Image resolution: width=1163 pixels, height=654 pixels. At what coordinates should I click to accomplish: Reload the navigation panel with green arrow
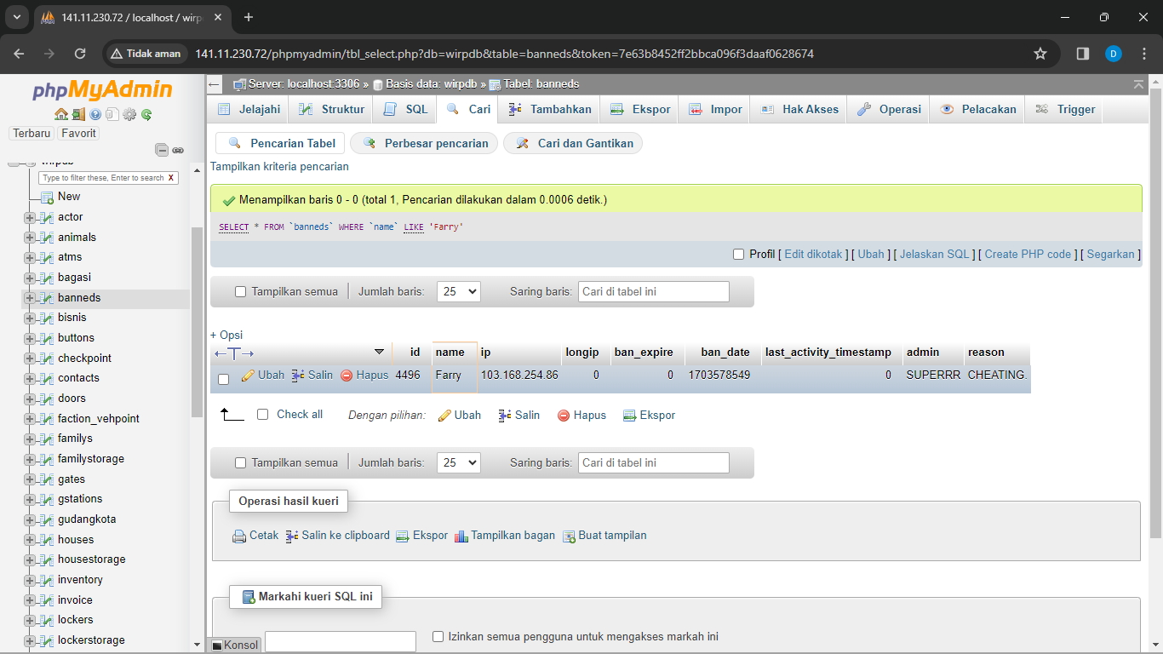[146, 114]
